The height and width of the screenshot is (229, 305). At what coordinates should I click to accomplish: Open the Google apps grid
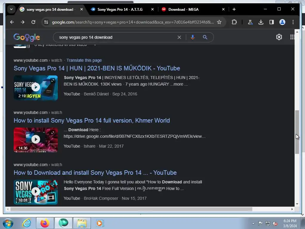click(x=292, y=37)
